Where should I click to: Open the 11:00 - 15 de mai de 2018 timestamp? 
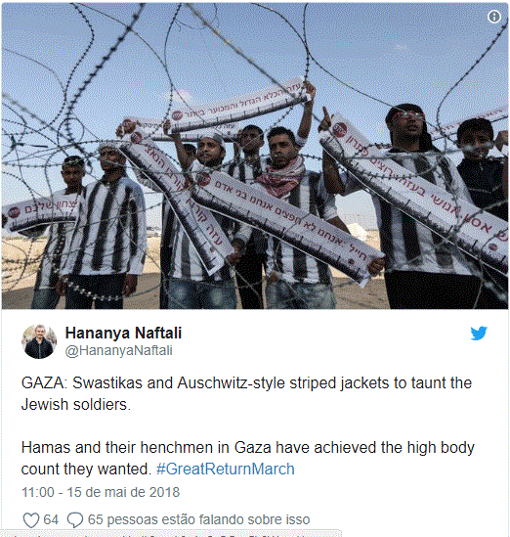pyautogui.click(x=101, y=492)
